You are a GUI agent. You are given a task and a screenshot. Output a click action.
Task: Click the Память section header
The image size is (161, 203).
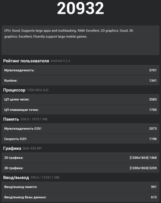(11, 119)
